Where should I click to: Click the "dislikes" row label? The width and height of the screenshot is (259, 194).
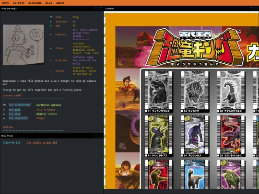point(61,60)
